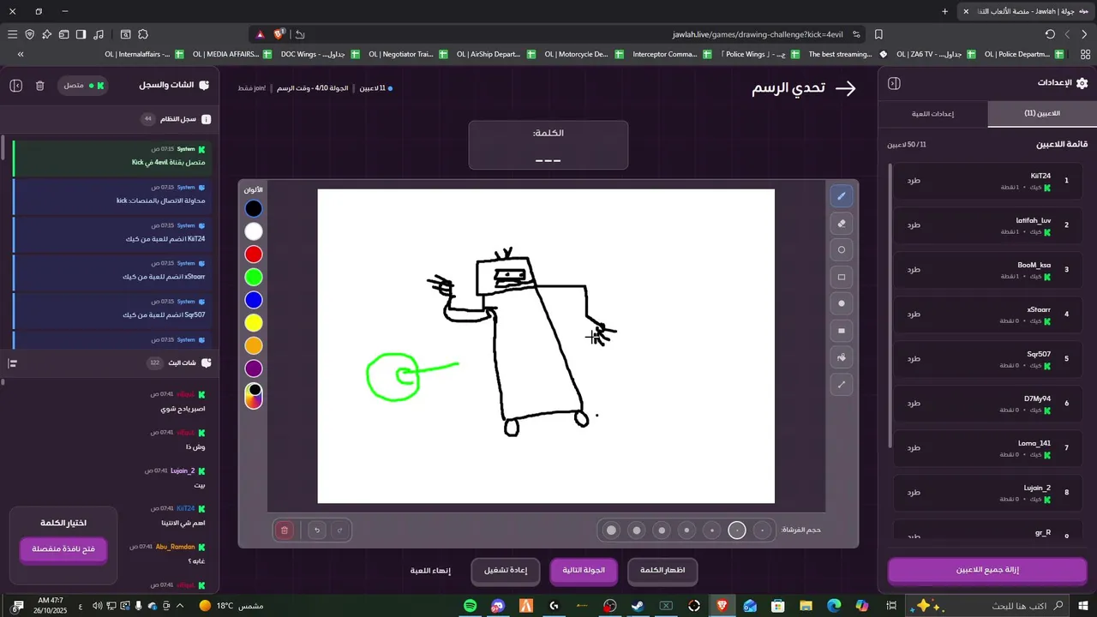The height and width of the screenshot is (617, 1097).
Task: Select the straight line tool
Action: (x=842, y=385)
